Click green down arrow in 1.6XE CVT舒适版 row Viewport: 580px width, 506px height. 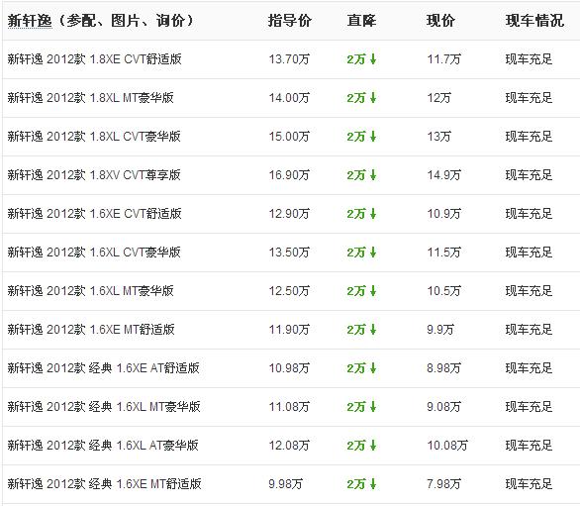[373, 214]
